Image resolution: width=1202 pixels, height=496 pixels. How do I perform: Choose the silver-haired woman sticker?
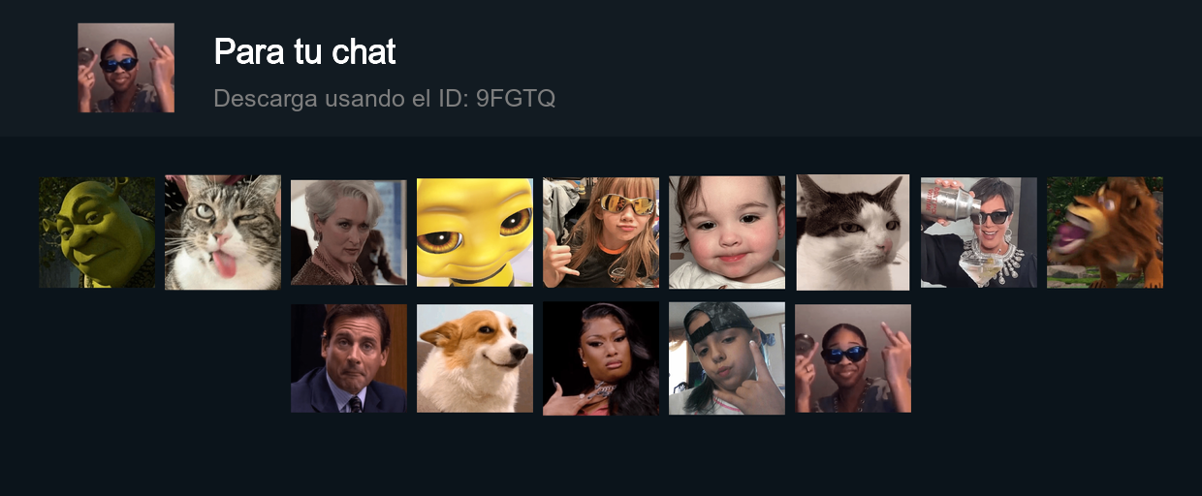(x=349, y=232)
